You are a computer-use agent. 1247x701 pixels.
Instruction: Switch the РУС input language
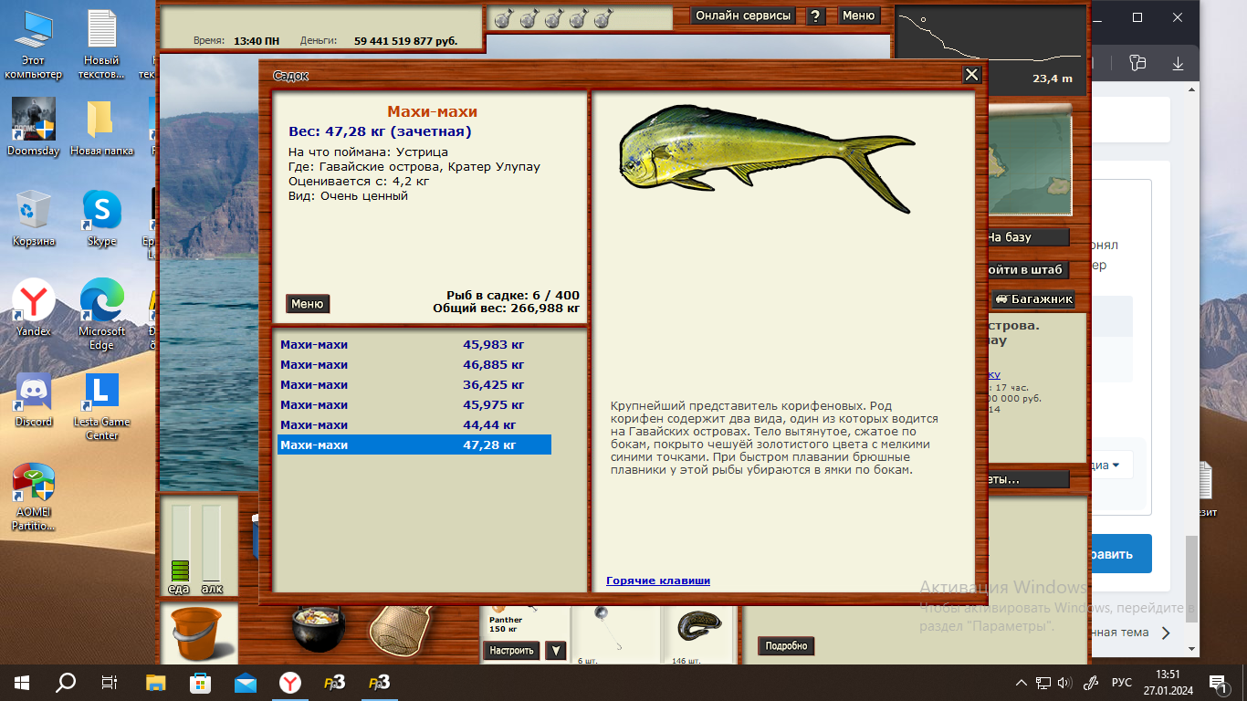(1121, 683)
